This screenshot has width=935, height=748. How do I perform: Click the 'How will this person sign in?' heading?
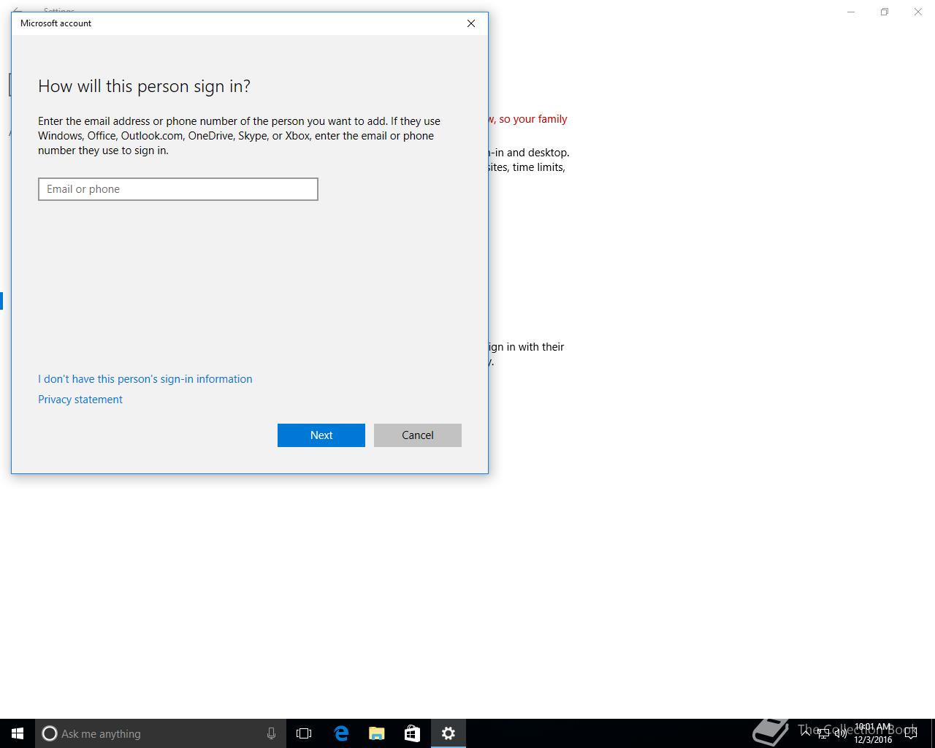click(144, 86)
